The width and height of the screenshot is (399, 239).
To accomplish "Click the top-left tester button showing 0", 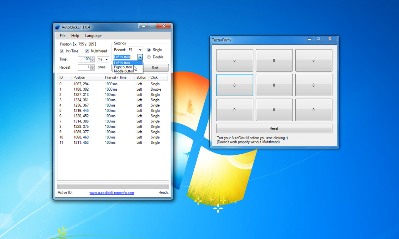I will click(x=234, y=60).
